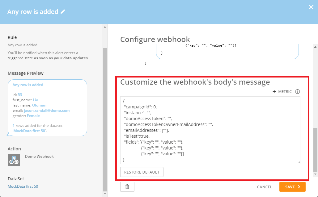Image resolution: width=318 pixels, height=197 pixels.
Task: Click the plus METRIC icon
Action: [274, 92]
